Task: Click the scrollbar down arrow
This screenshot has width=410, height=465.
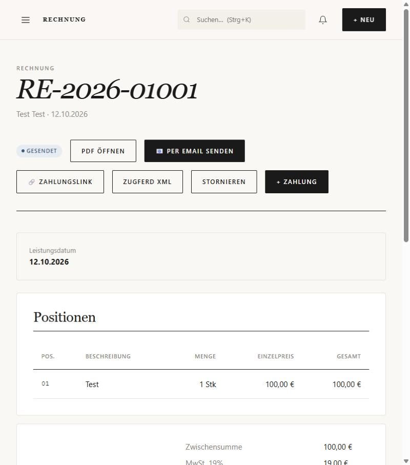Action: coord(406,461)
